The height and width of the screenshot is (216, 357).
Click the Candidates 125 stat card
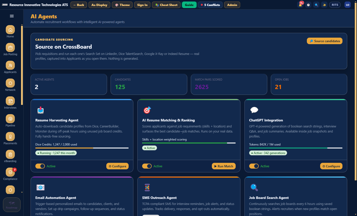click(149, 84)
